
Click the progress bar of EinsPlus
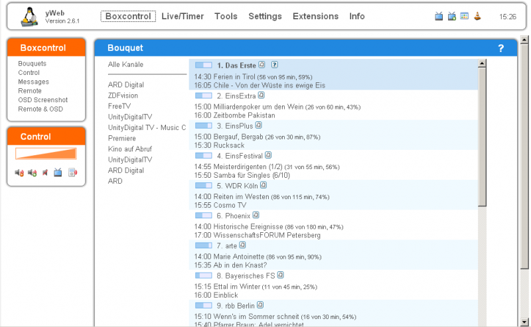(204, 125)
